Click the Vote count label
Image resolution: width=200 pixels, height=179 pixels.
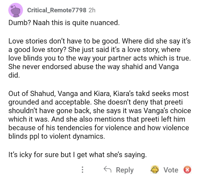pos(171,170)
